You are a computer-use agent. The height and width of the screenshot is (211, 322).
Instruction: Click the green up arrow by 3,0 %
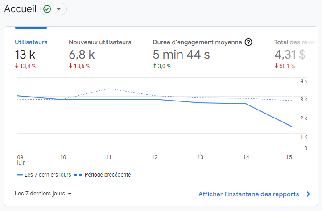(x=154, y=66)
